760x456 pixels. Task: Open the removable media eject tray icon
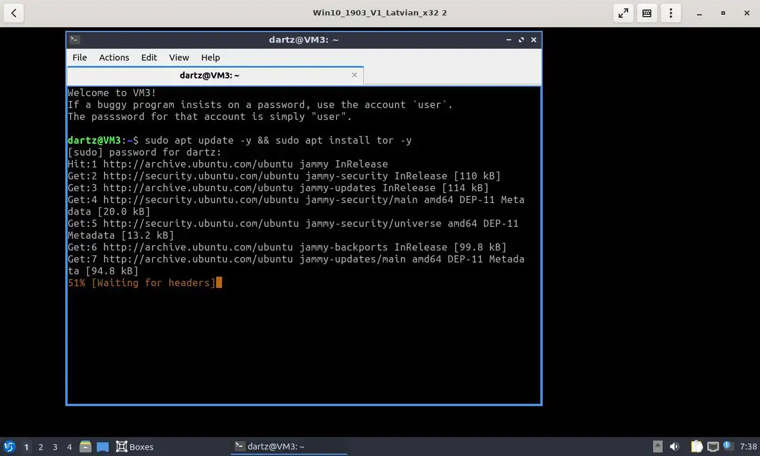(658, 446)
